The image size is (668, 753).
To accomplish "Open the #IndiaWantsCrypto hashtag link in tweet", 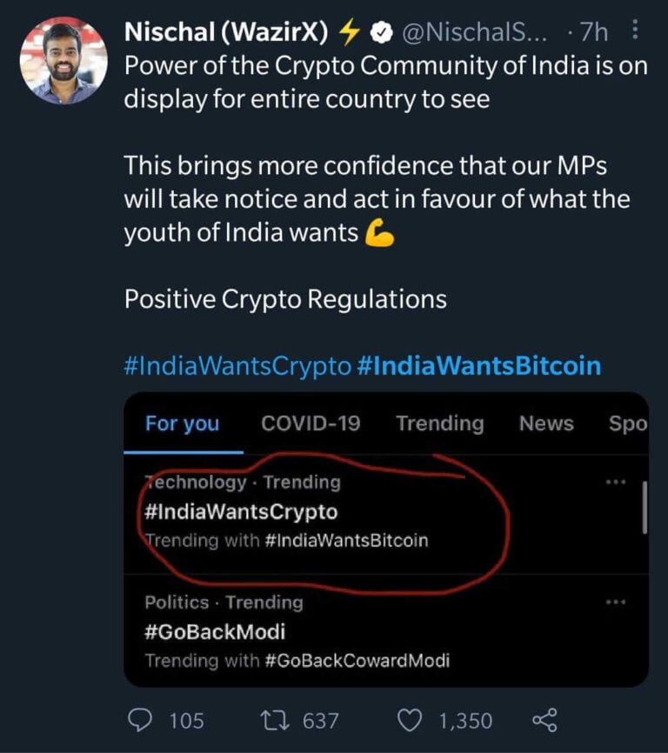I will click(237, 365).
